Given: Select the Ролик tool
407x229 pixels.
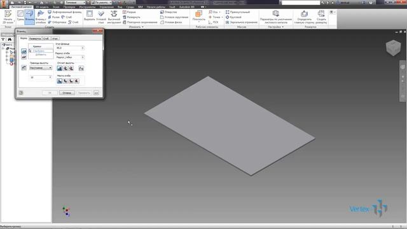Looking at the screenshot, I should 53,17.
